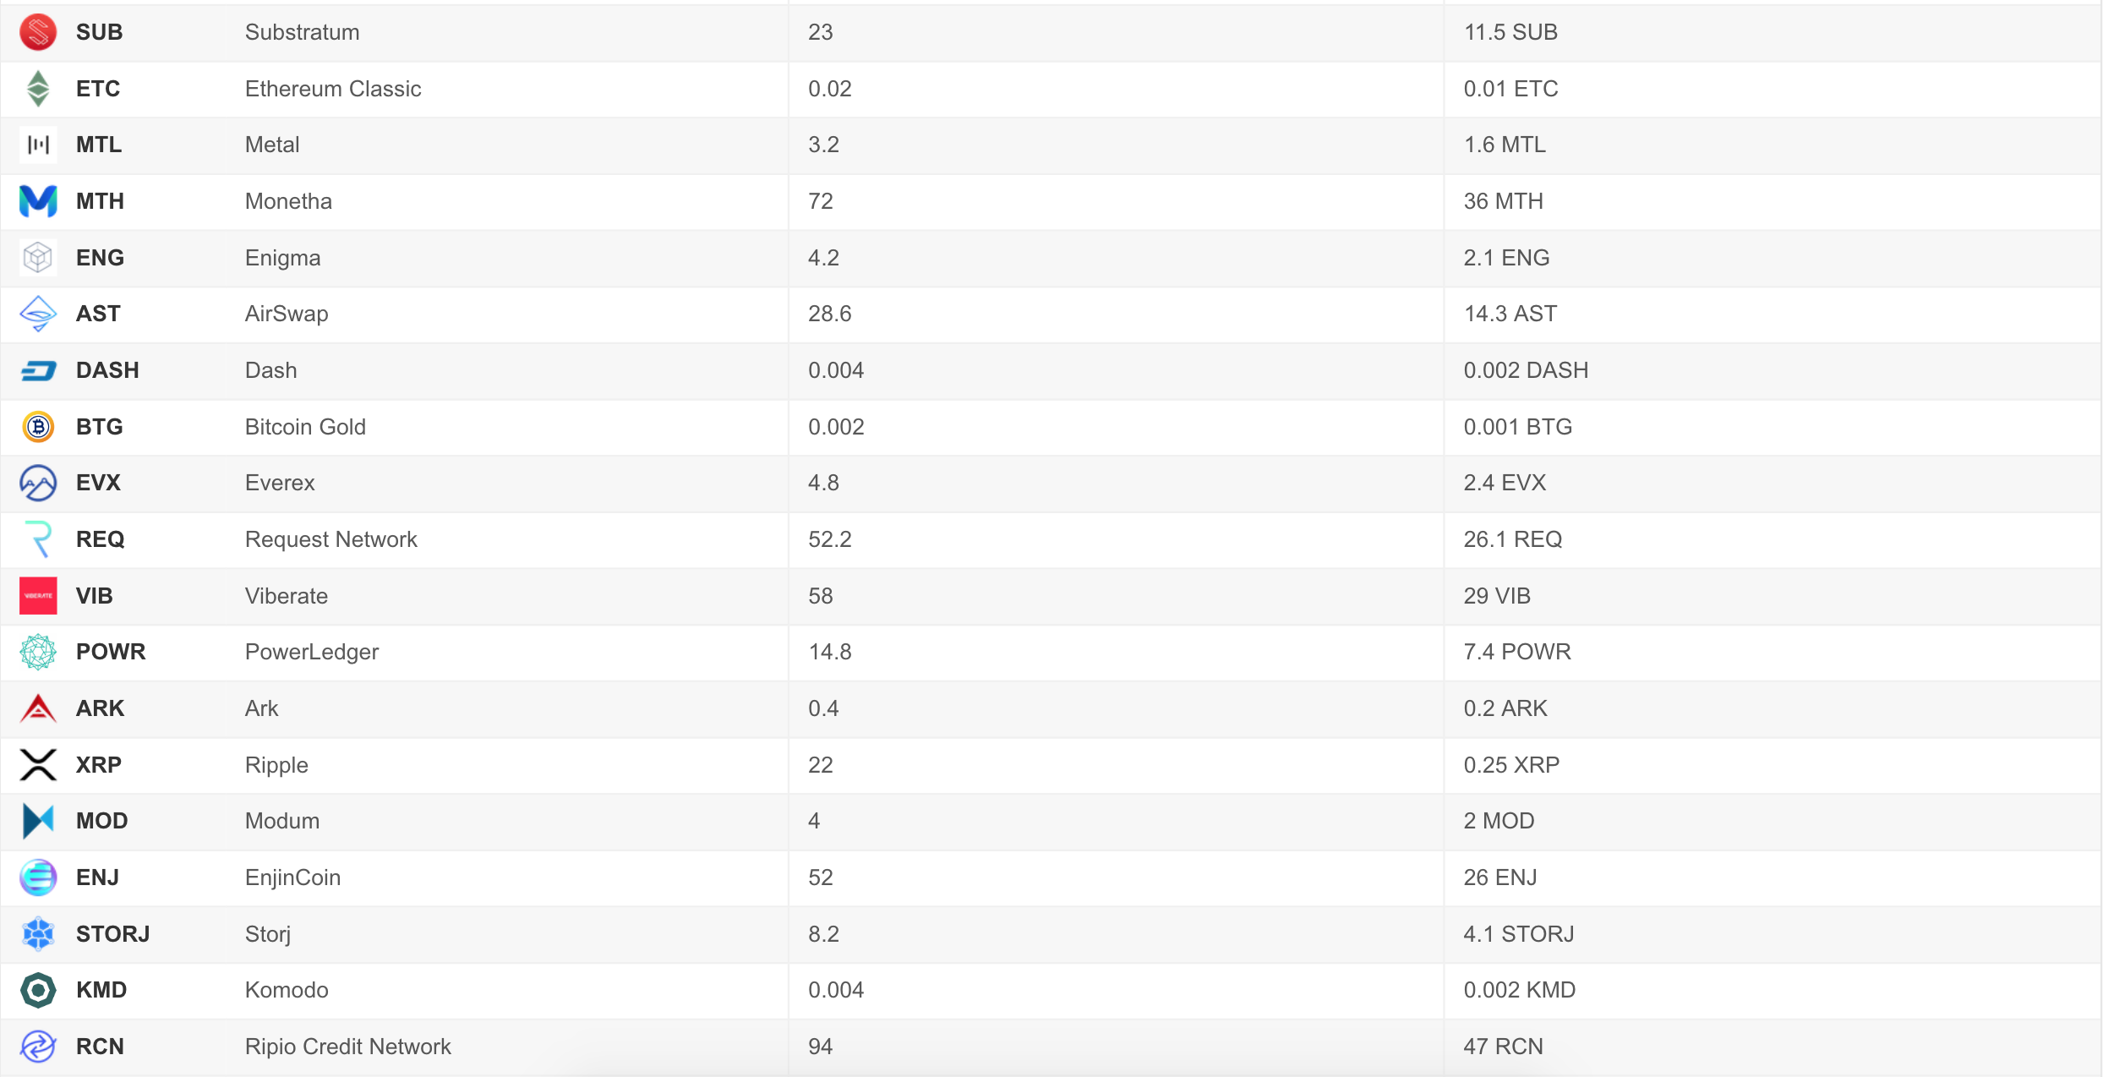Click the Bitcoin Gold coin icon

(x=38, y=427)
